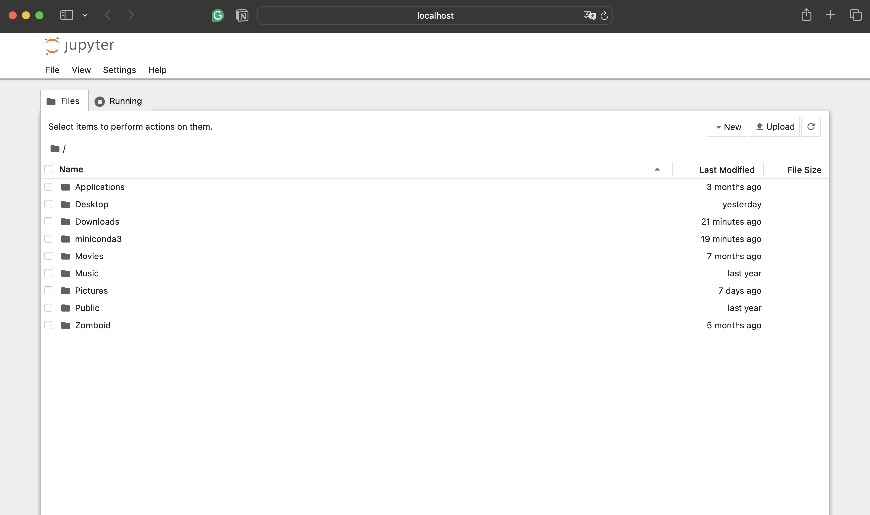Viewport: 870px width, 515px height.
Task: Reload the page in the address bar
Action: 604,15
